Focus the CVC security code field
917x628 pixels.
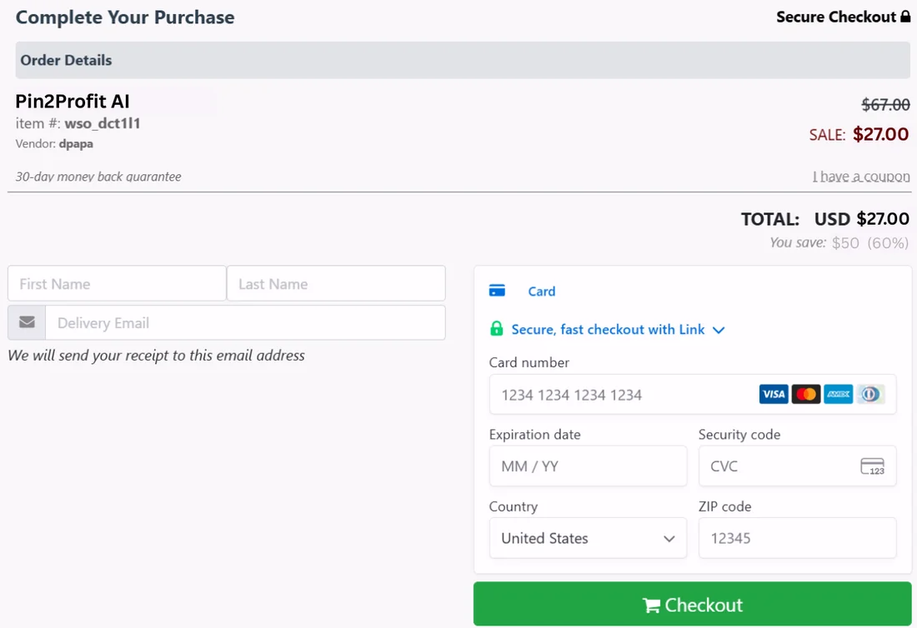(797, 466)
